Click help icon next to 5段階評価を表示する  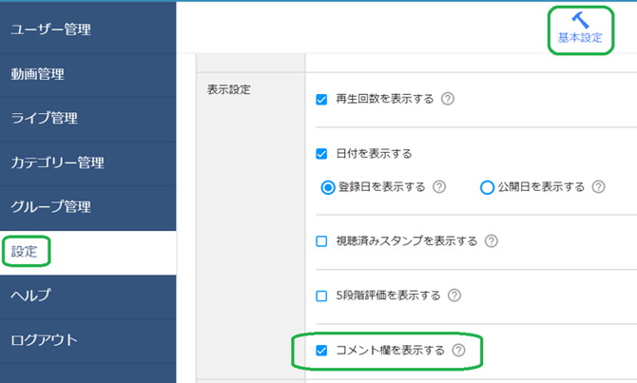[455, 296]
